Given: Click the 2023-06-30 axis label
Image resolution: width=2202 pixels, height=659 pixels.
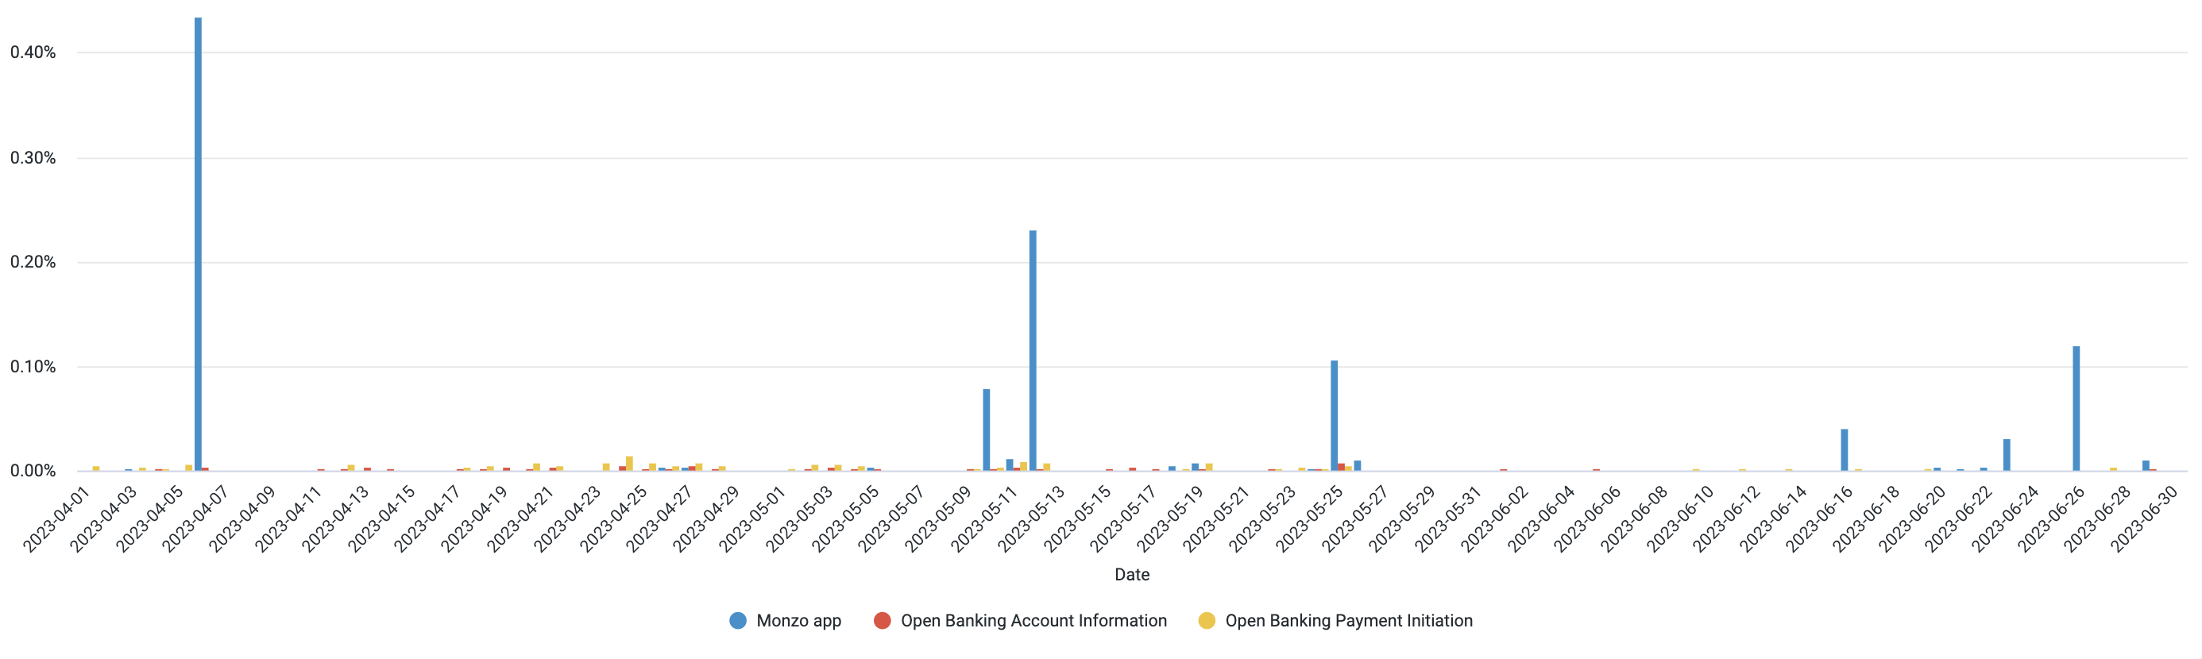Looking at the screenshot, I should (x=2144, y=518).
